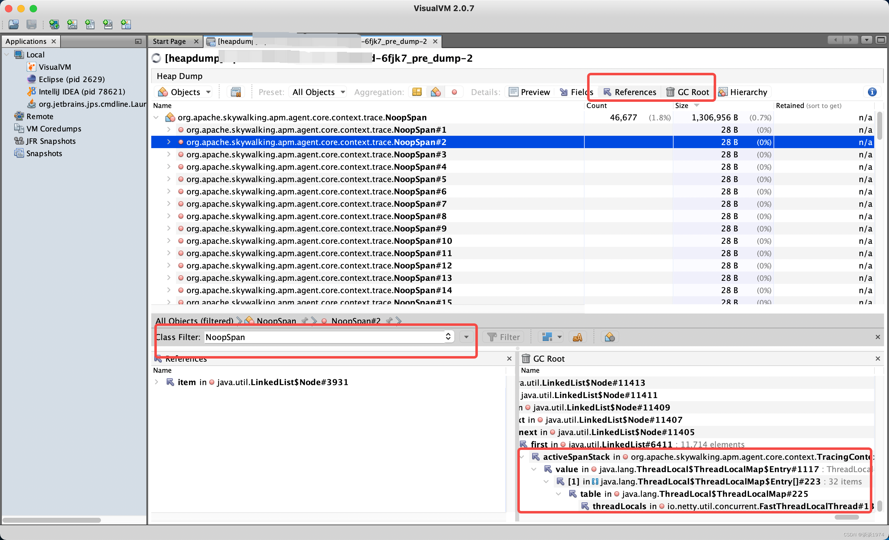889x540 pixels.
Task: Switch to the Start Page tab
Action: click(x=169, y=41)
